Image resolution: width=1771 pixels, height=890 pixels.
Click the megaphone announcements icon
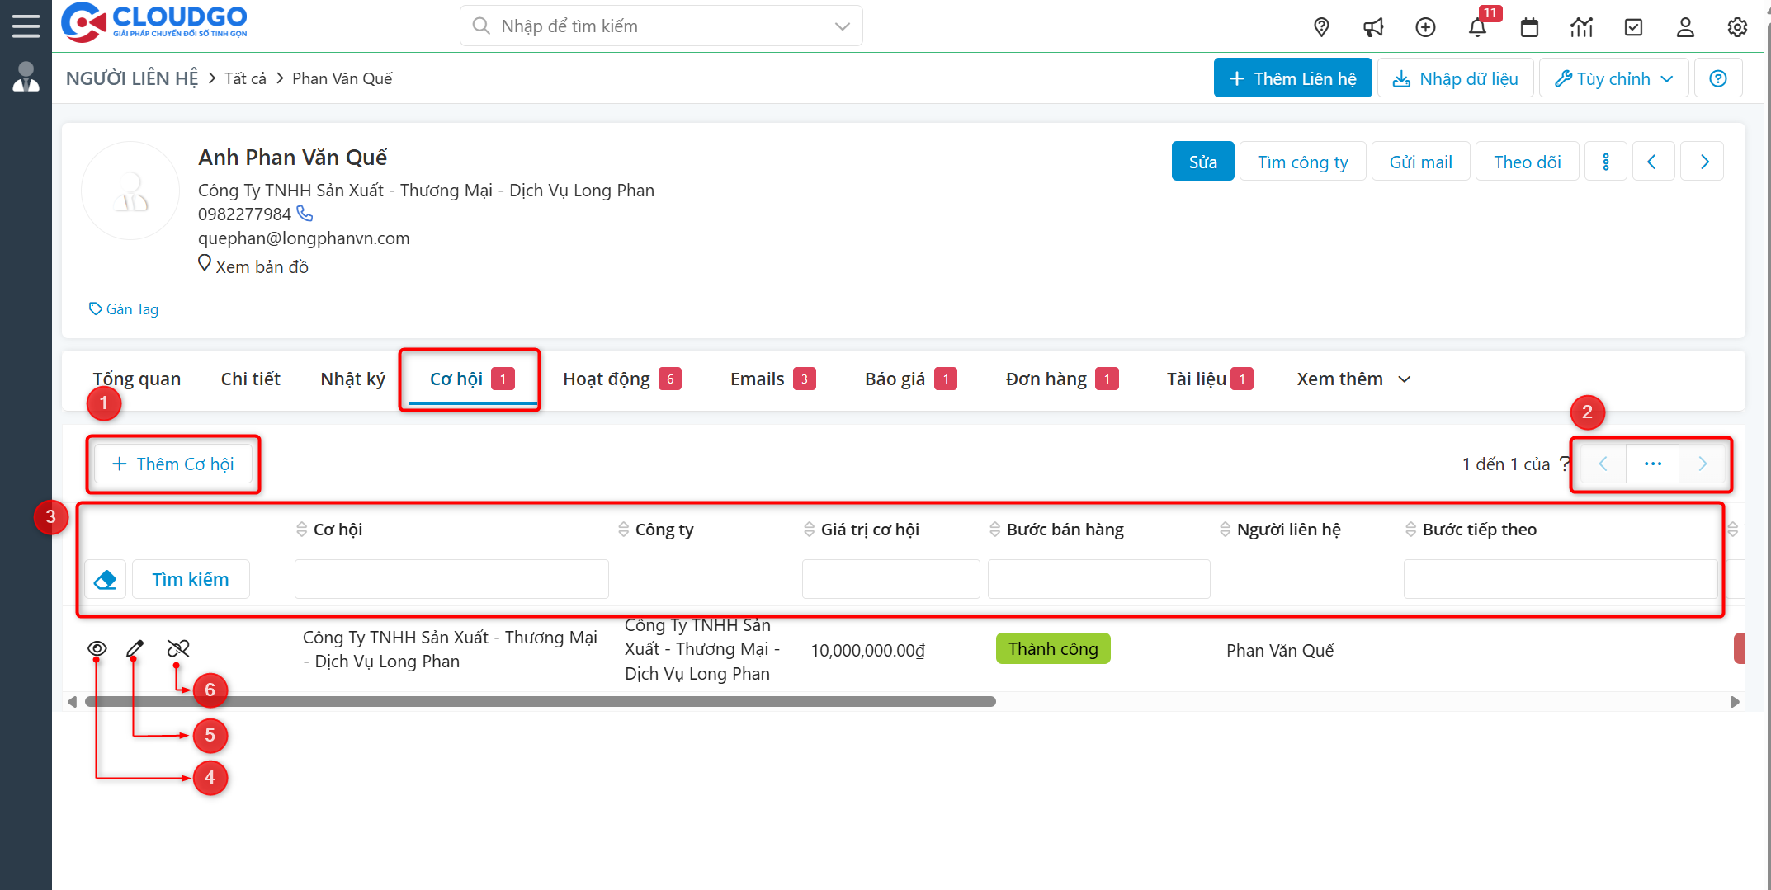pos(1373,27)
